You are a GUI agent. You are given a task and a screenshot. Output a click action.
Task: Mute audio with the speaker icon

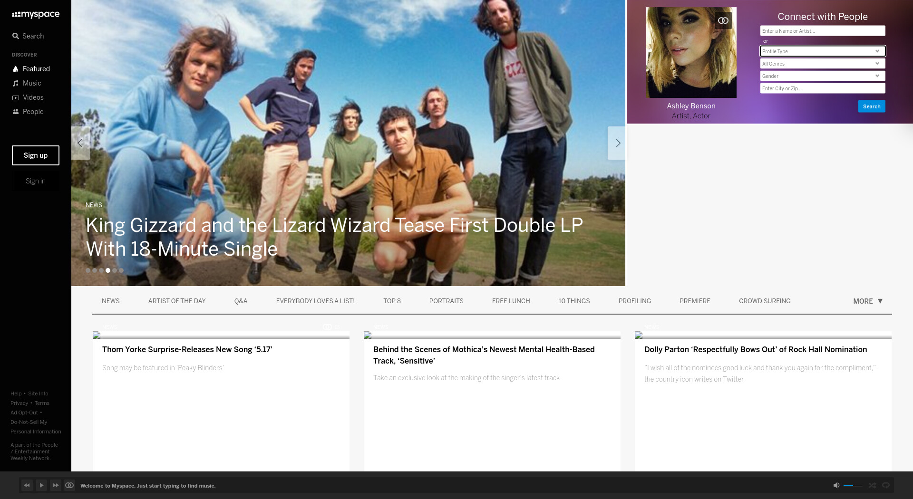(836, 485)
